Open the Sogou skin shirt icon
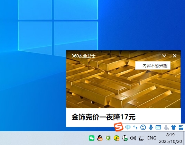The width and height of the screenshot is (185, 145). point(174,128)
